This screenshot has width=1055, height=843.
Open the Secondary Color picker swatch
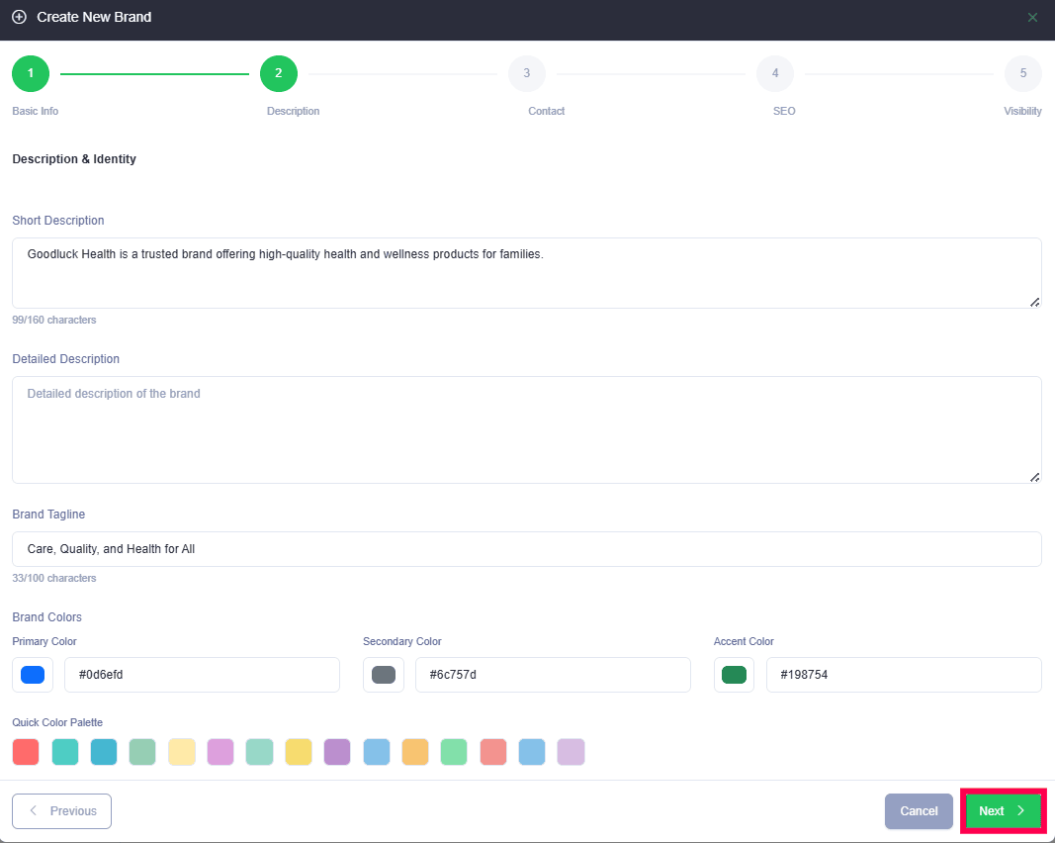(x=384, y=675)
